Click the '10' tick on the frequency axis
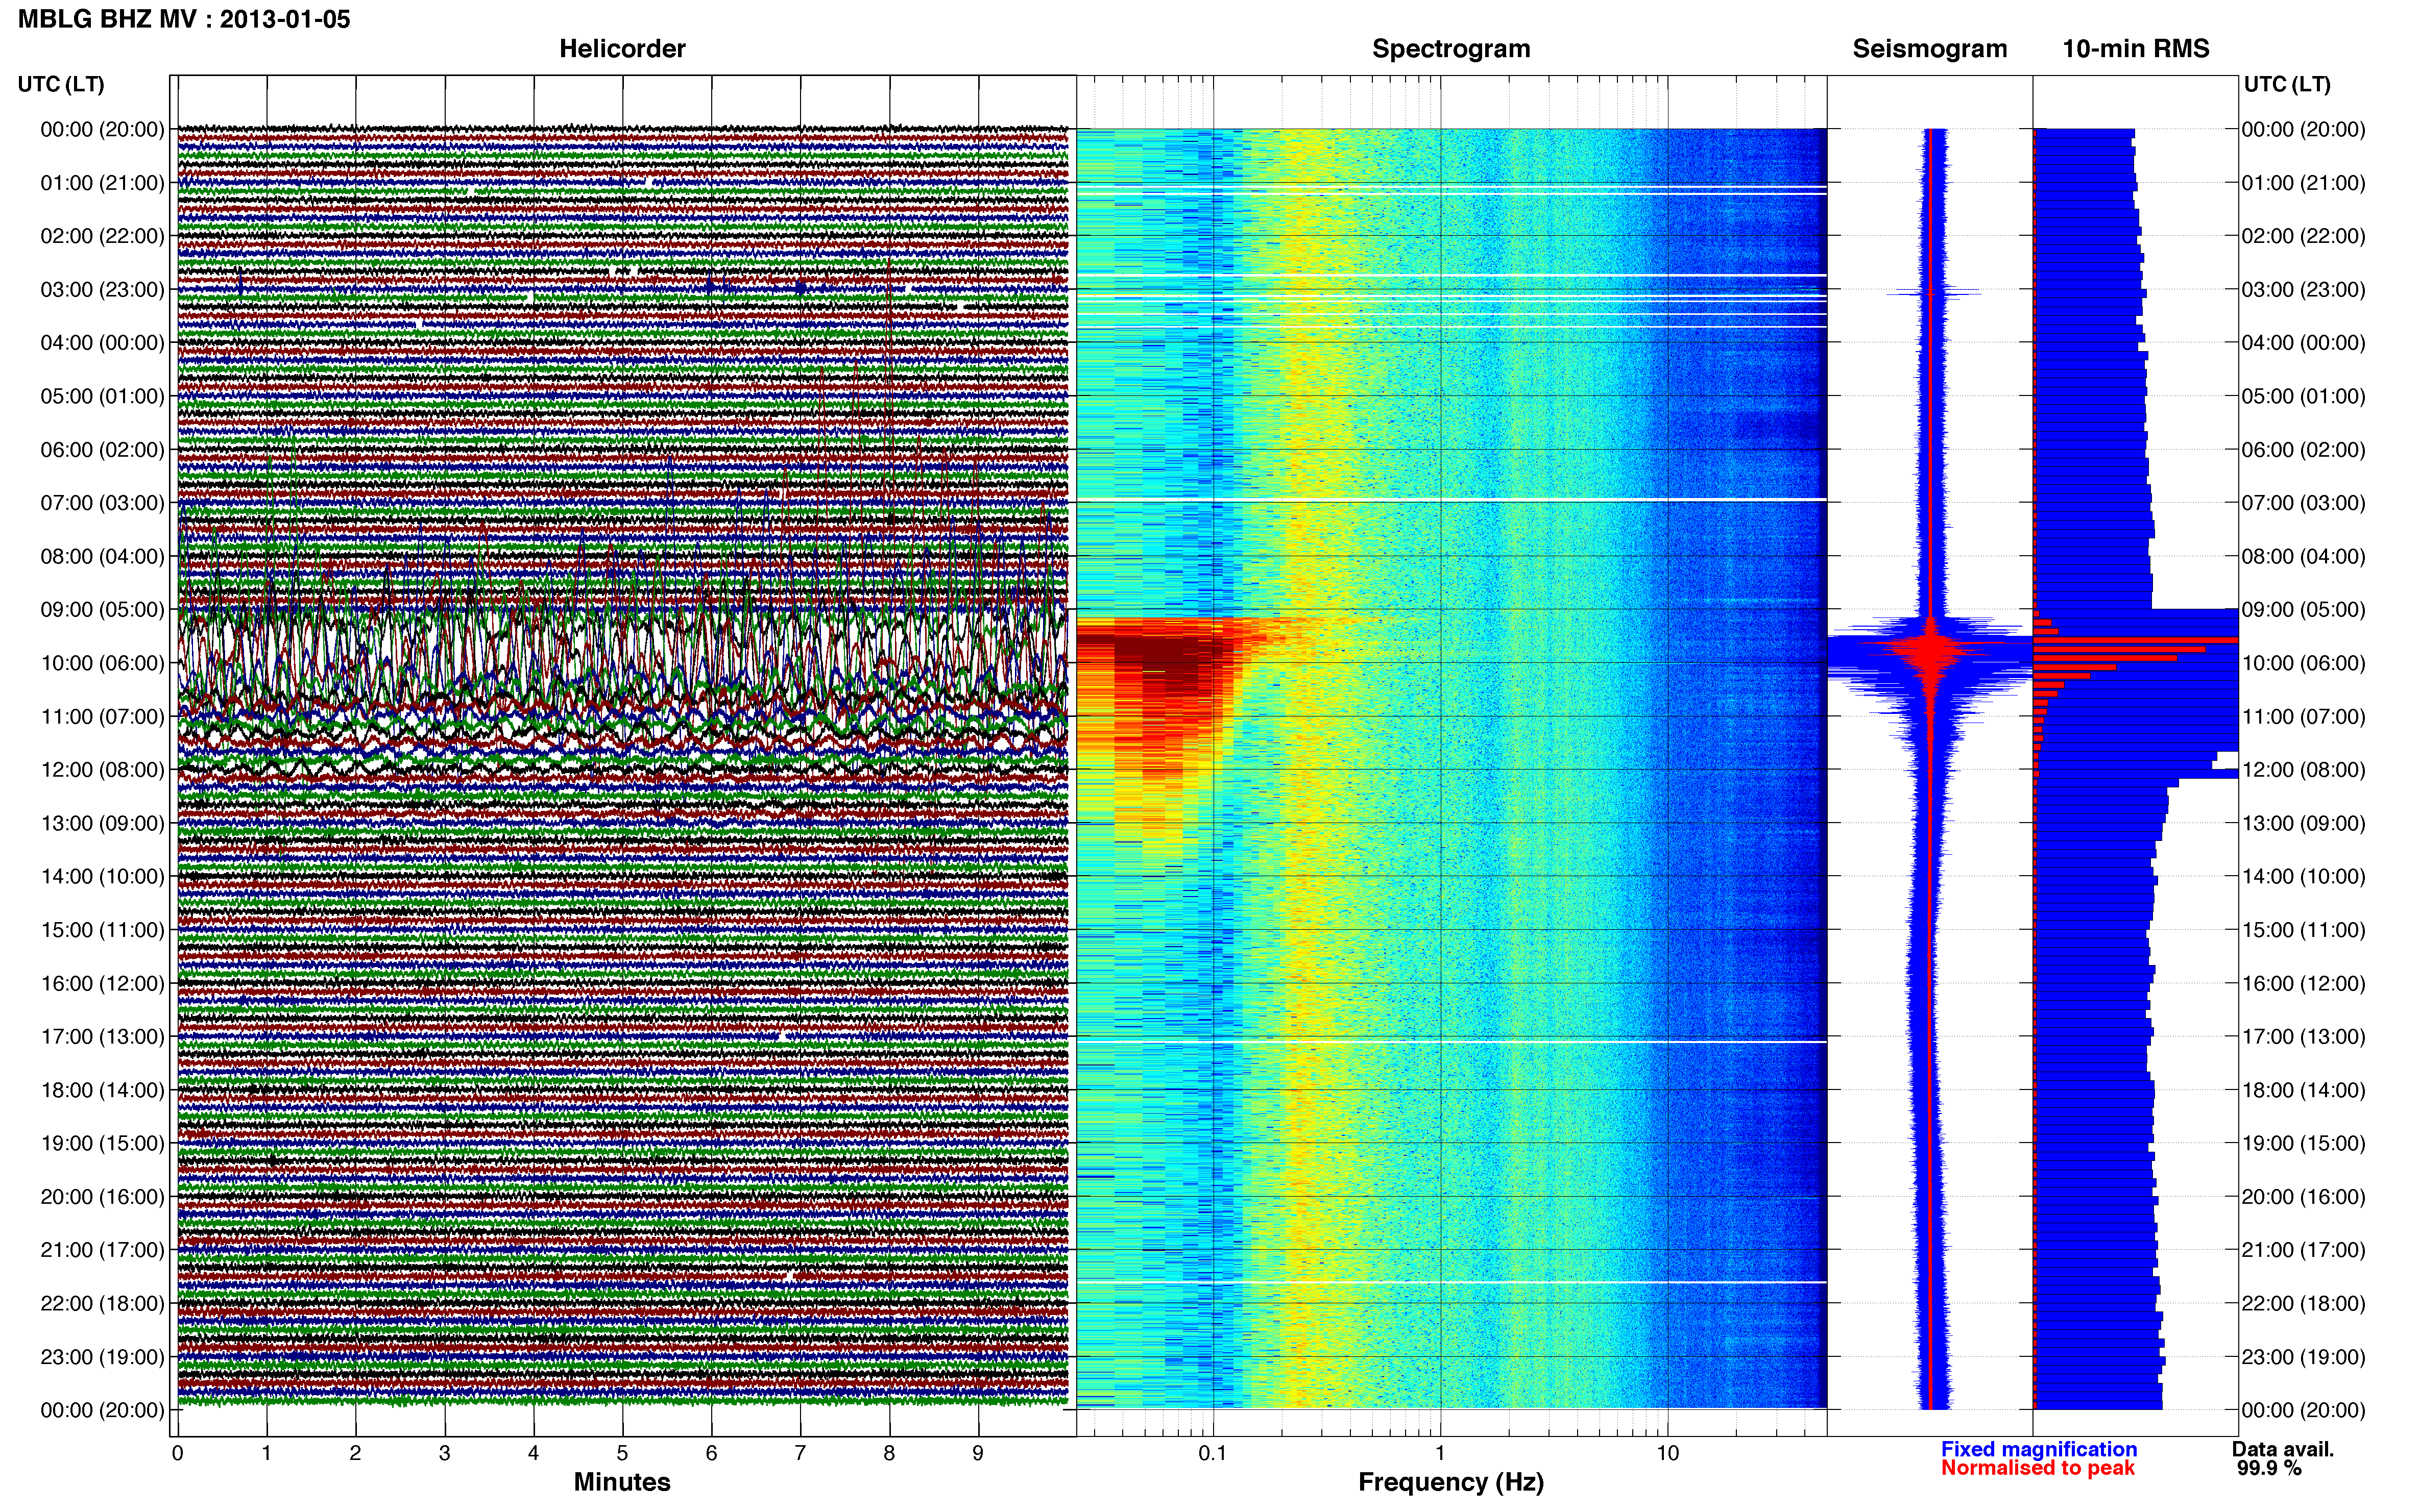Image resolution: width=2420 pixels, height=1512 pixels. click(x=1667, y=1453)
